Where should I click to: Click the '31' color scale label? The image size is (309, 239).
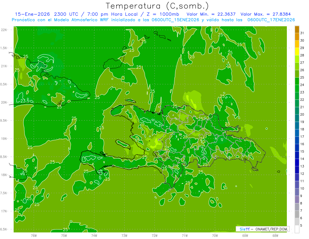pyautogui.click(x=302, y=33)
